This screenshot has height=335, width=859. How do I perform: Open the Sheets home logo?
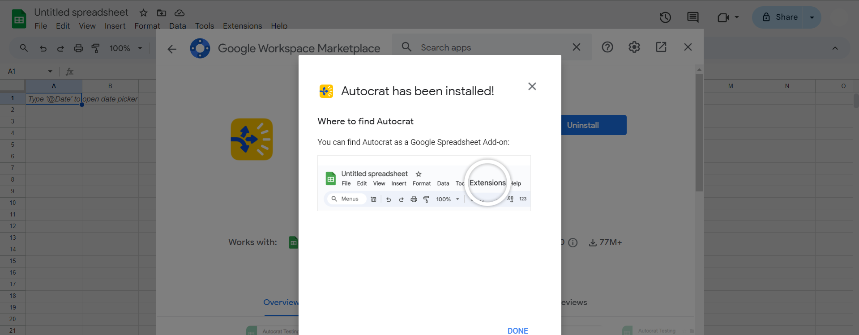[x=19, y=19]
